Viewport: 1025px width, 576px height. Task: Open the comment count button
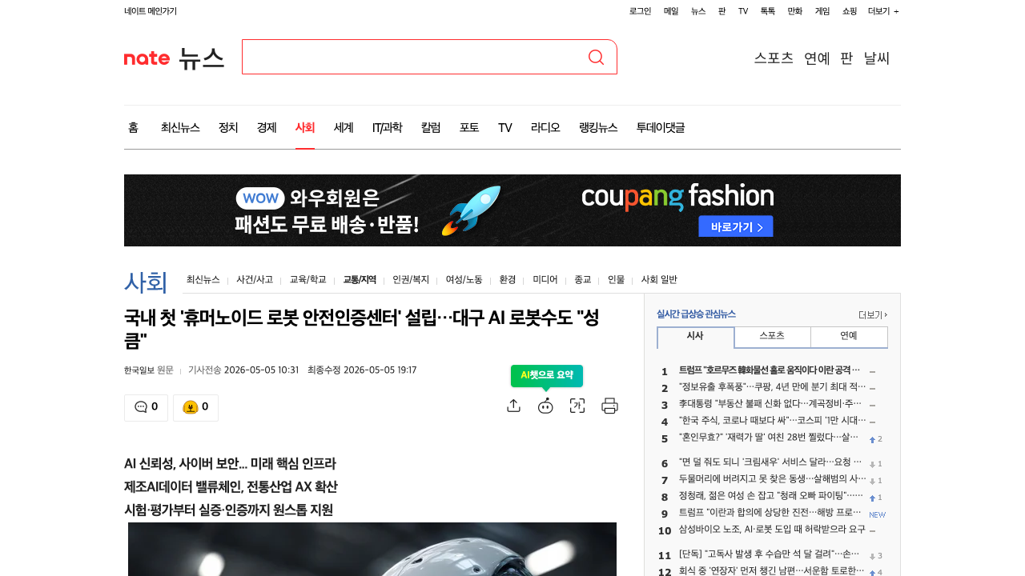click(x=146, y=407)
